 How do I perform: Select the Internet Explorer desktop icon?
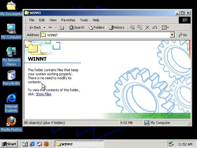[x=11, y=103]
